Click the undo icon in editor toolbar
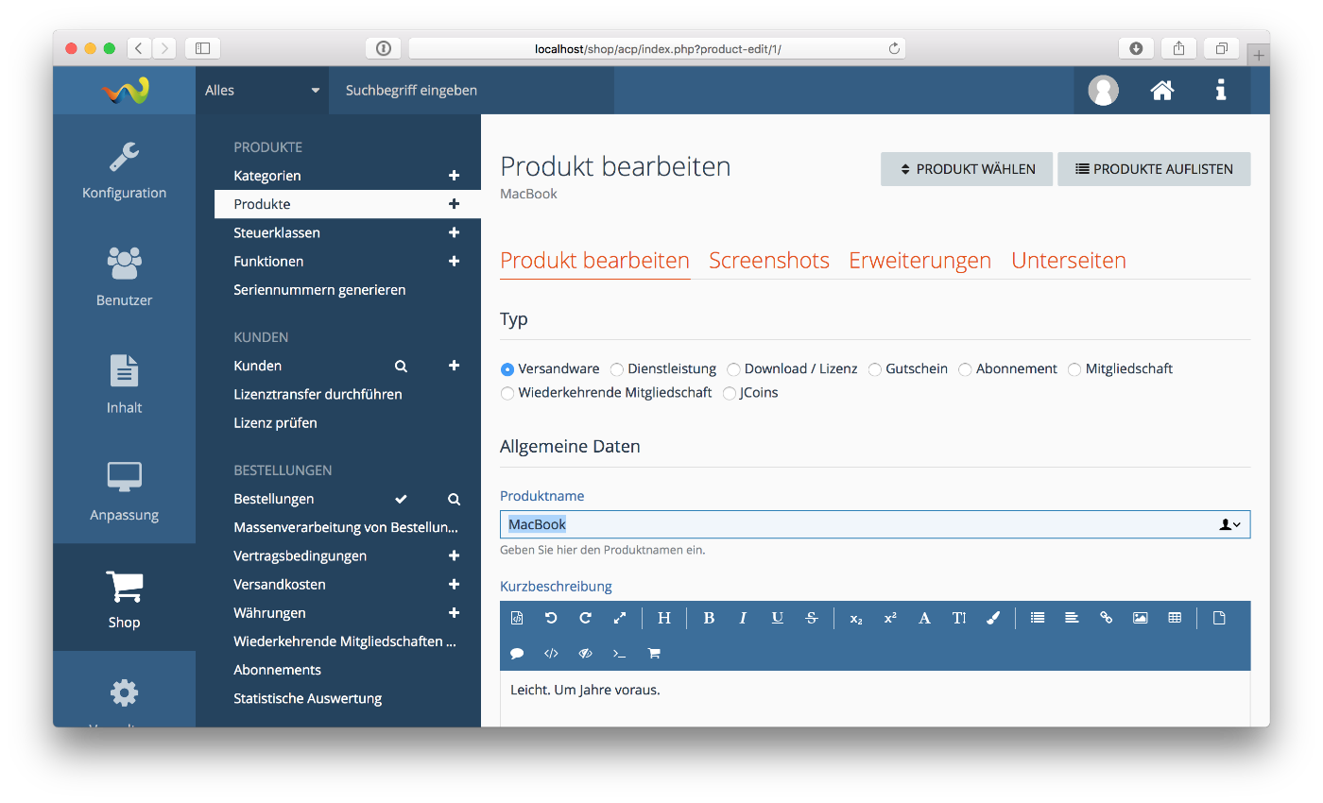This screenshot has width=1323, height=803. [551, 618]
